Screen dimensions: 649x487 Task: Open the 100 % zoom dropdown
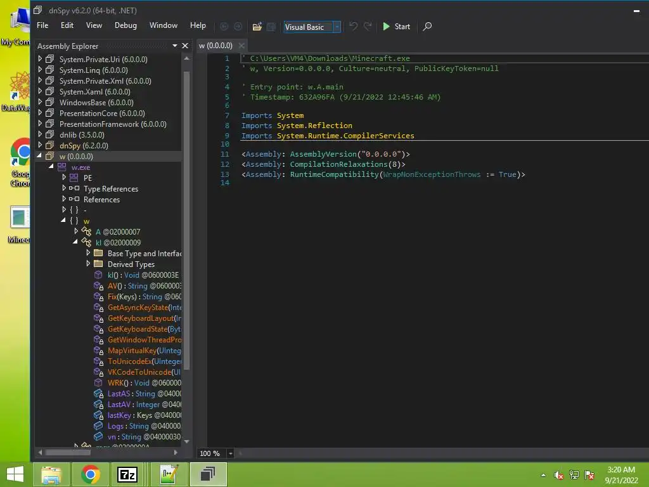click(231, 453)
